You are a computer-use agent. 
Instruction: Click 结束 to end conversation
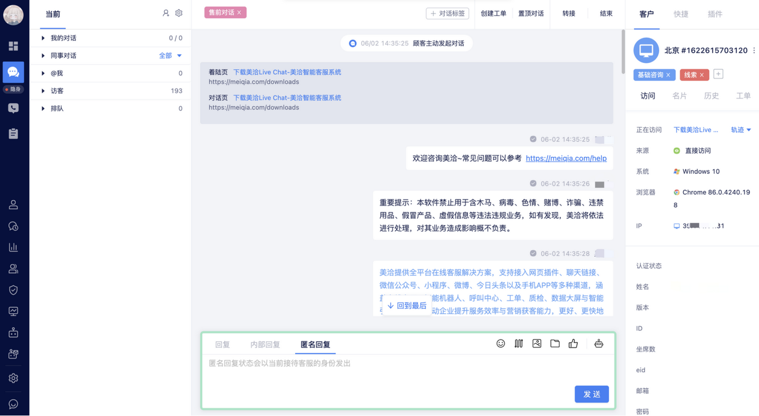tap(606, 14)
